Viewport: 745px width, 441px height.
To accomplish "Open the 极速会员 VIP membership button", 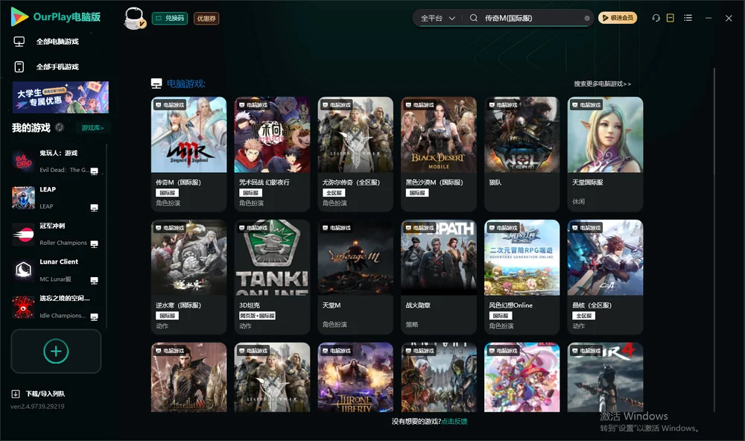I will (618, 18).
